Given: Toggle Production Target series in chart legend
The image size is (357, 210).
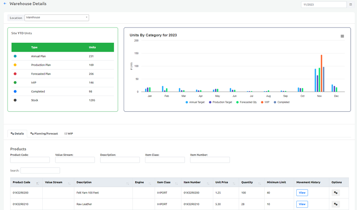Looking at the screenshot, I should pyautogui.click(x=220, y=102).
